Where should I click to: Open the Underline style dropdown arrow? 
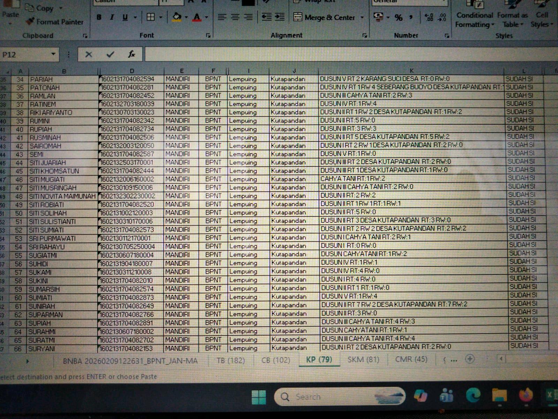click(135, 17)
